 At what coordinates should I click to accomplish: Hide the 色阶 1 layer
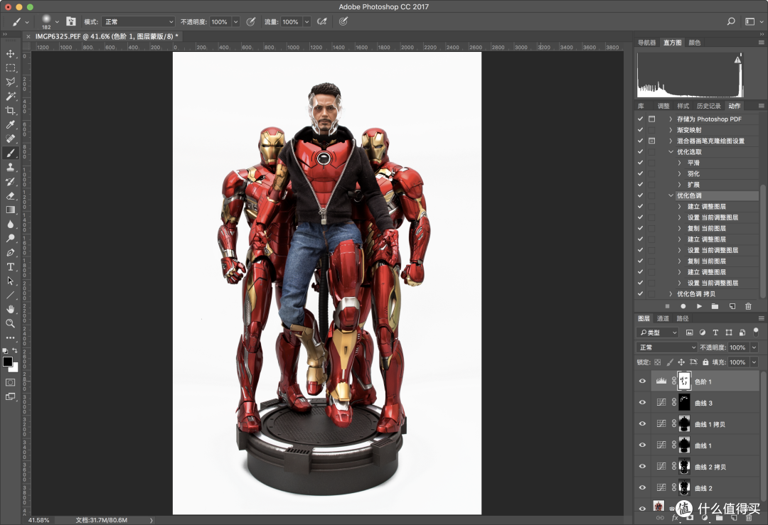pos(642,381)
